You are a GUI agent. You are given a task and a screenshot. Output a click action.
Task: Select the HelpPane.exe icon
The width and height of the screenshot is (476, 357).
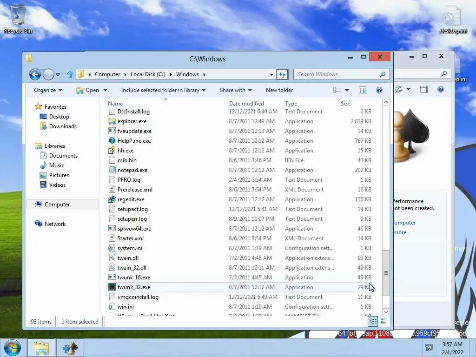coord(112,141)
